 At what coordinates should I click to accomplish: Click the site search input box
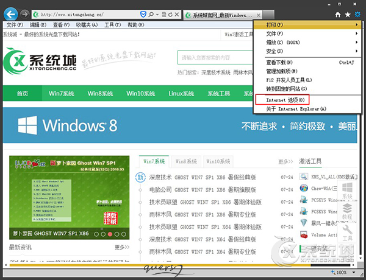pyautogui.click(x=215, y=57)
